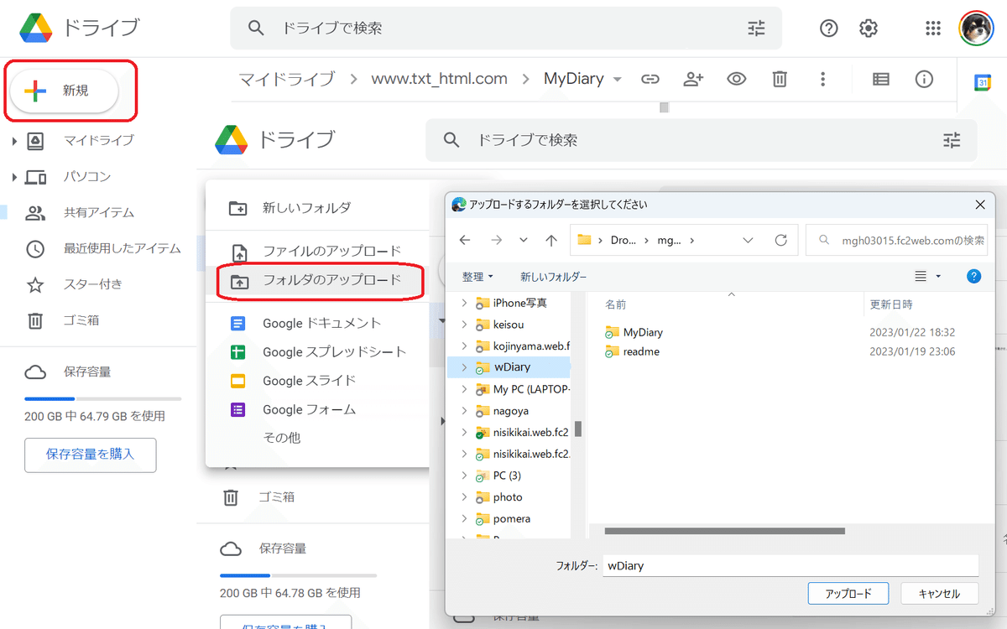Viewport: 1007px width, 629px height.
Task: Click the view layout icon in the dialog
Action: point(921,276)
